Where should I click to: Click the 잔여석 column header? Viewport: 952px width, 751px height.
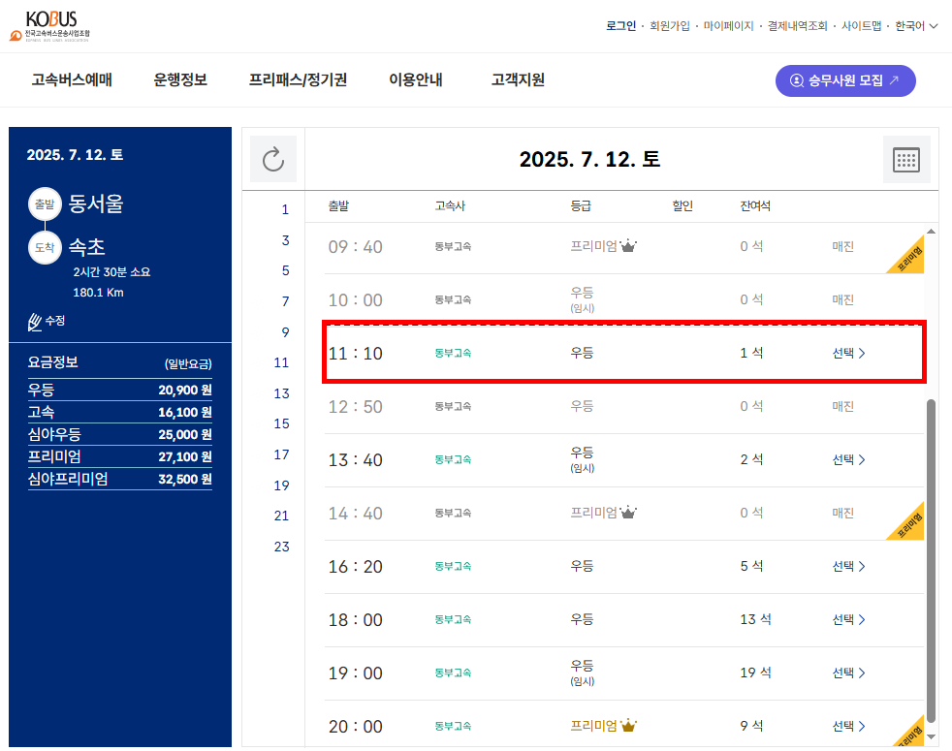pyautogui.click(x=755, y=205)
